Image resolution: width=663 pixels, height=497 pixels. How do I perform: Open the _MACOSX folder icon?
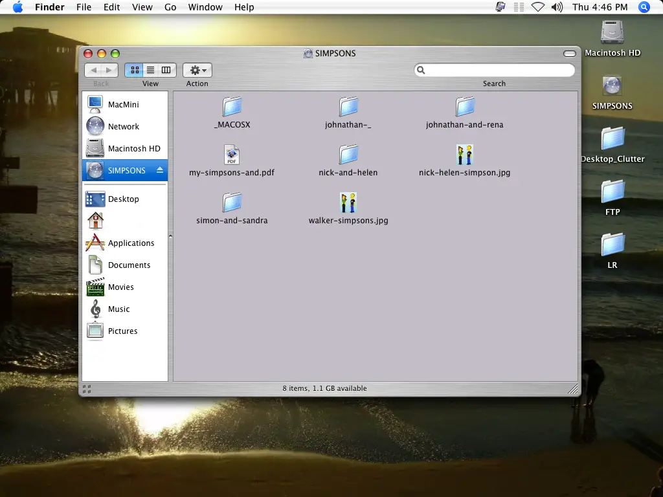232,107
